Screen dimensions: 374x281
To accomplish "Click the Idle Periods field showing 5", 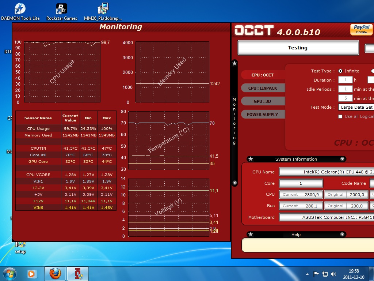I will 346,98.
